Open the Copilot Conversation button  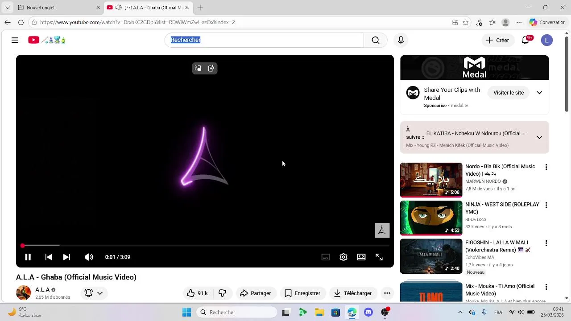(x=547, y=22)
